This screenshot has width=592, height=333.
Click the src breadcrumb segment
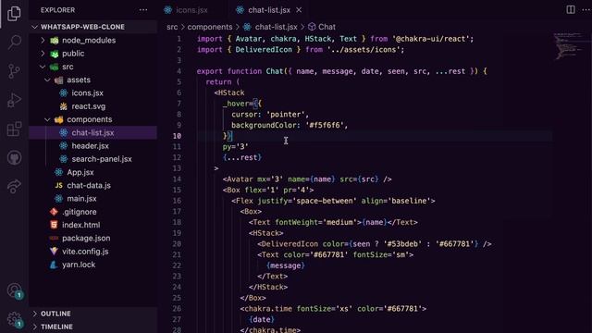(172, 27)
